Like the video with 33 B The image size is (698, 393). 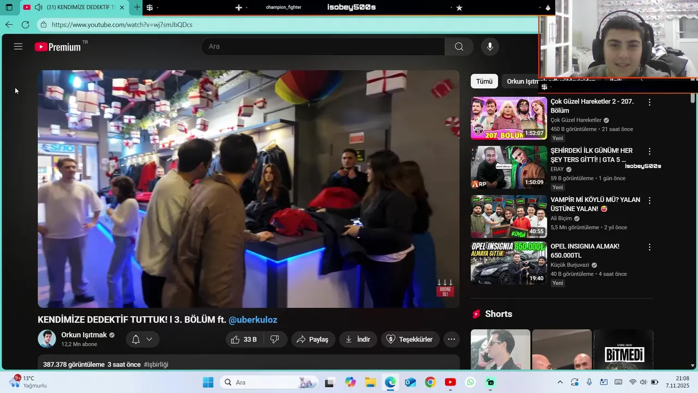(x=244, y=340)
